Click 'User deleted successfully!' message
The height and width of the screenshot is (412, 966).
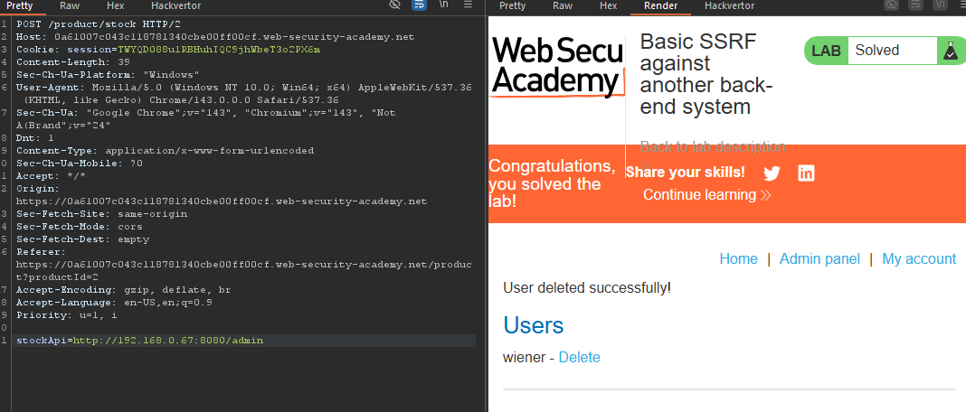(x=587, y=287)
